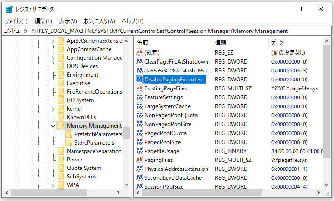
Task: Click the PagedPoolSize value icon
Action: pyautogui.click(x=140, y=142)
